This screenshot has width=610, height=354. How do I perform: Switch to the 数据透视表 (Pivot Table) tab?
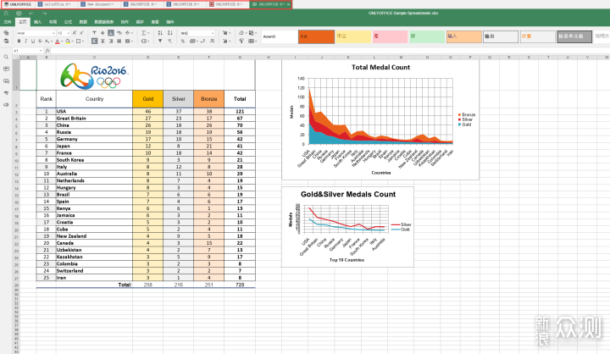[104, 22]
